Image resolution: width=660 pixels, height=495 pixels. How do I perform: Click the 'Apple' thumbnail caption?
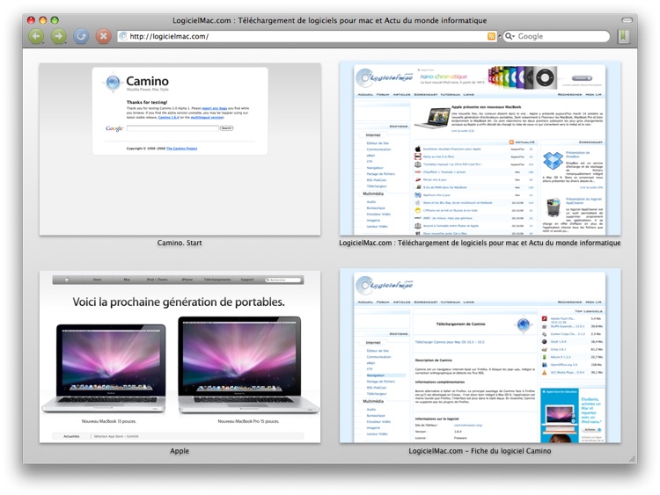pos(180,451)
